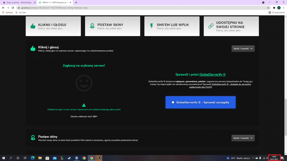Open the taskbar clock showing 19:09

[274, 158]
